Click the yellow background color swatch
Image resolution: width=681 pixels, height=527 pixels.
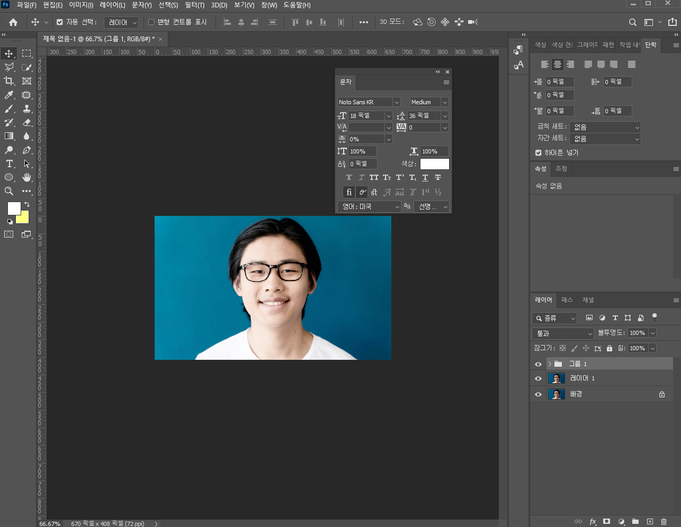[24, 219]
